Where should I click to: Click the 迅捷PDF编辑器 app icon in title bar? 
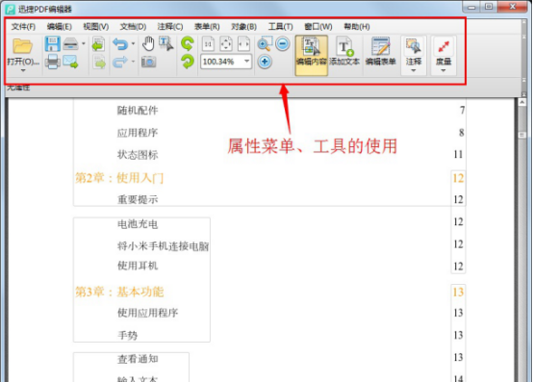click(x=11, y=10)
